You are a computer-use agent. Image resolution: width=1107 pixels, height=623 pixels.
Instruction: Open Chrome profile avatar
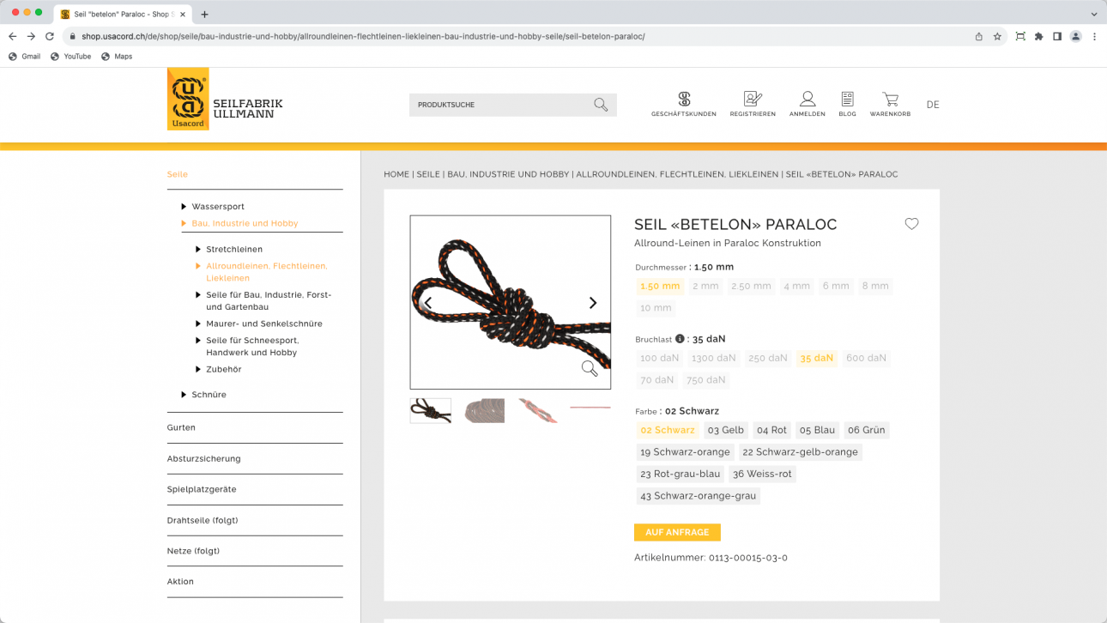click(x=1075, y=36)
